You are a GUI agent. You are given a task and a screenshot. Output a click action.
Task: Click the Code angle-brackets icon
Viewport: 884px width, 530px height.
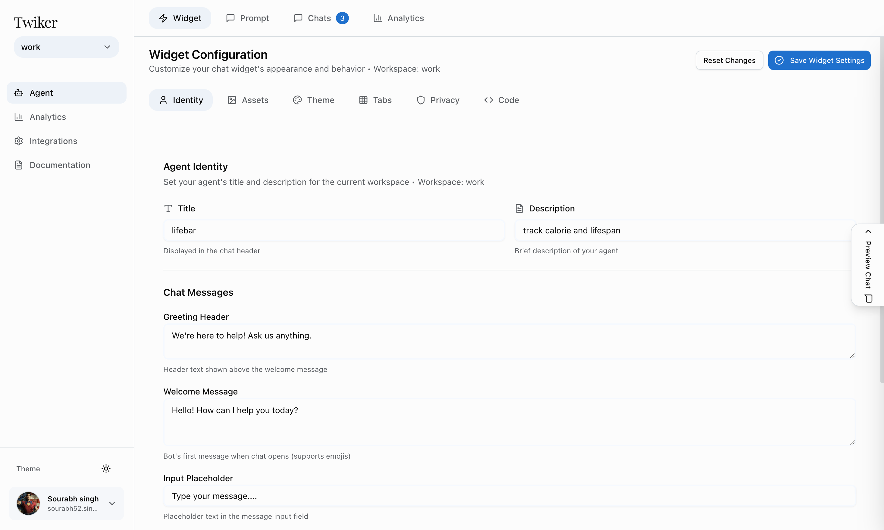click(488, 100)
